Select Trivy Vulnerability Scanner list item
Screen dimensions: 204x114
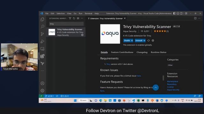coord(66,32)
